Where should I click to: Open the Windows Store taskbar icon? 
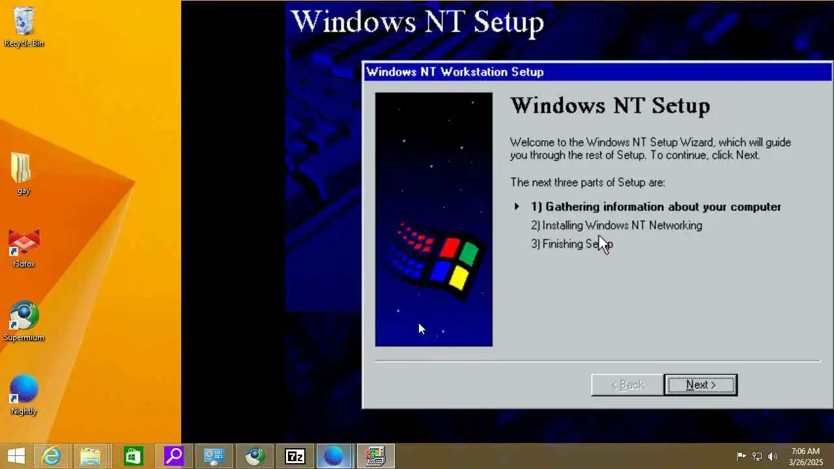[133, 456]
